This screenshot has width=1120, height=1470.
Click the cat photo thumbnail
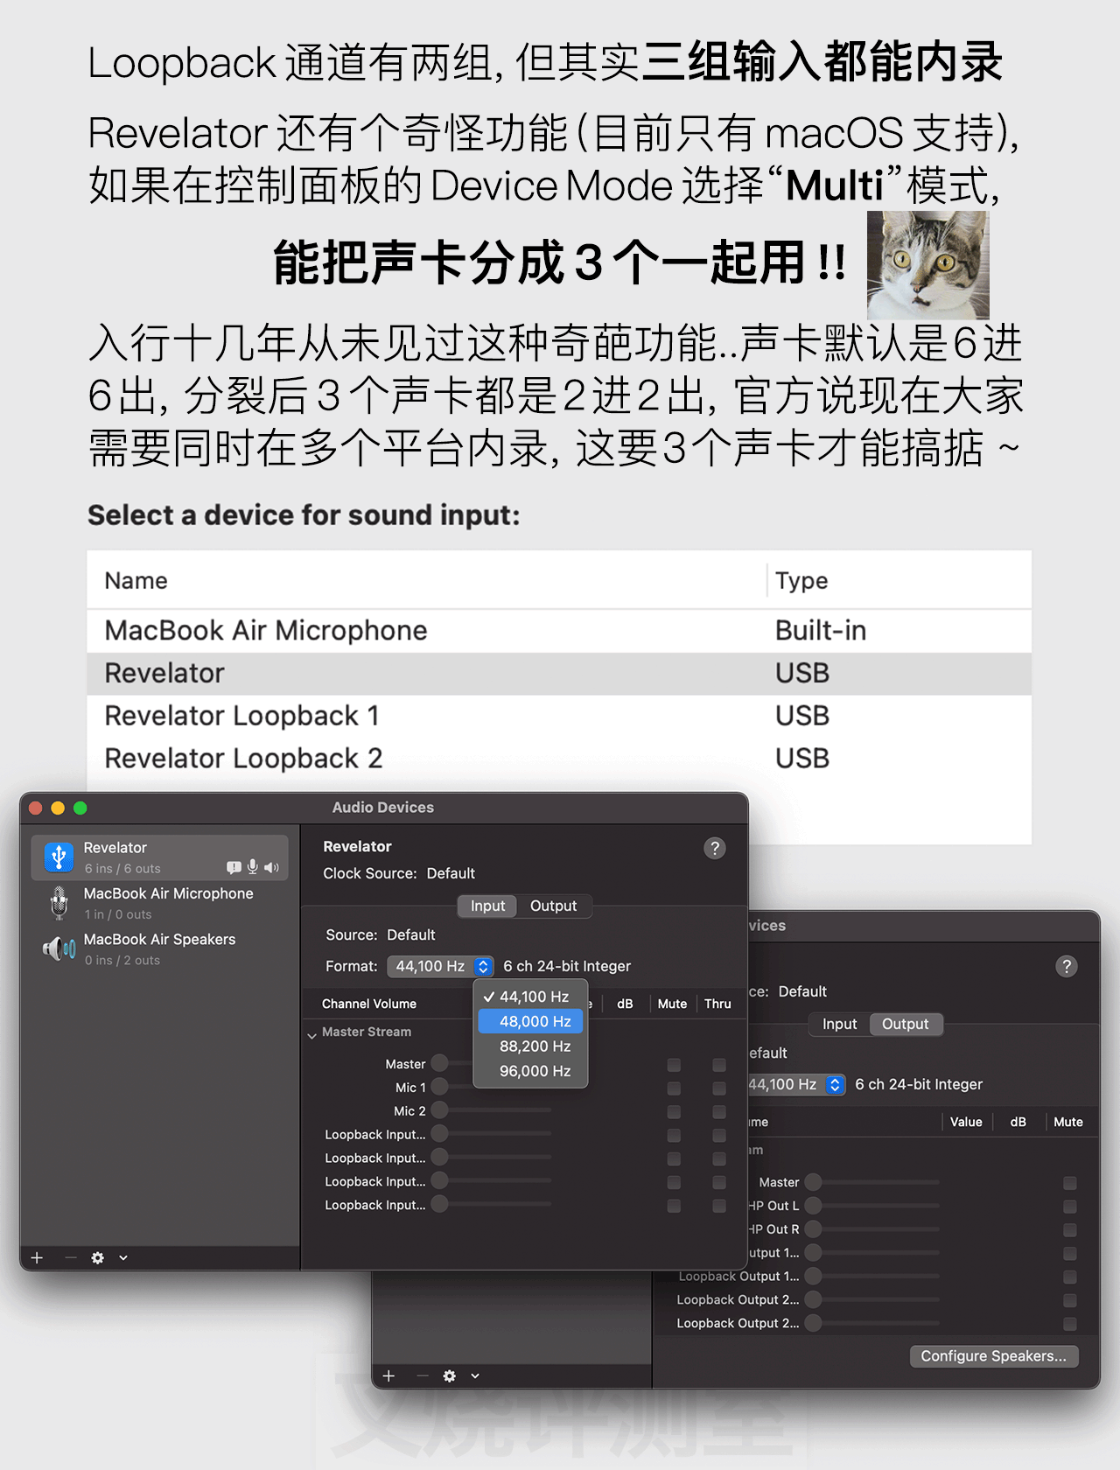click(x=928, y=264)
